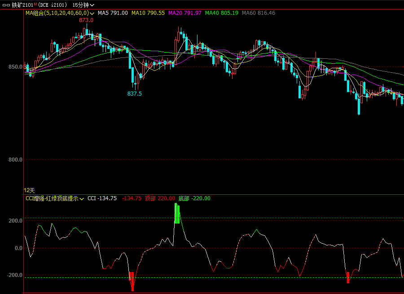Click the 底部 -220.00 threshold label

194,198
